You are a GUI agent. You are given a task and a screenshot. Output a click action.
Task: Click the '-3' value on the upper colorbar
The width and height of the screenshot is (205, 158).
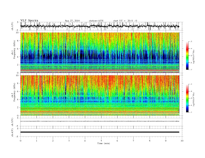tap(191, 42)
